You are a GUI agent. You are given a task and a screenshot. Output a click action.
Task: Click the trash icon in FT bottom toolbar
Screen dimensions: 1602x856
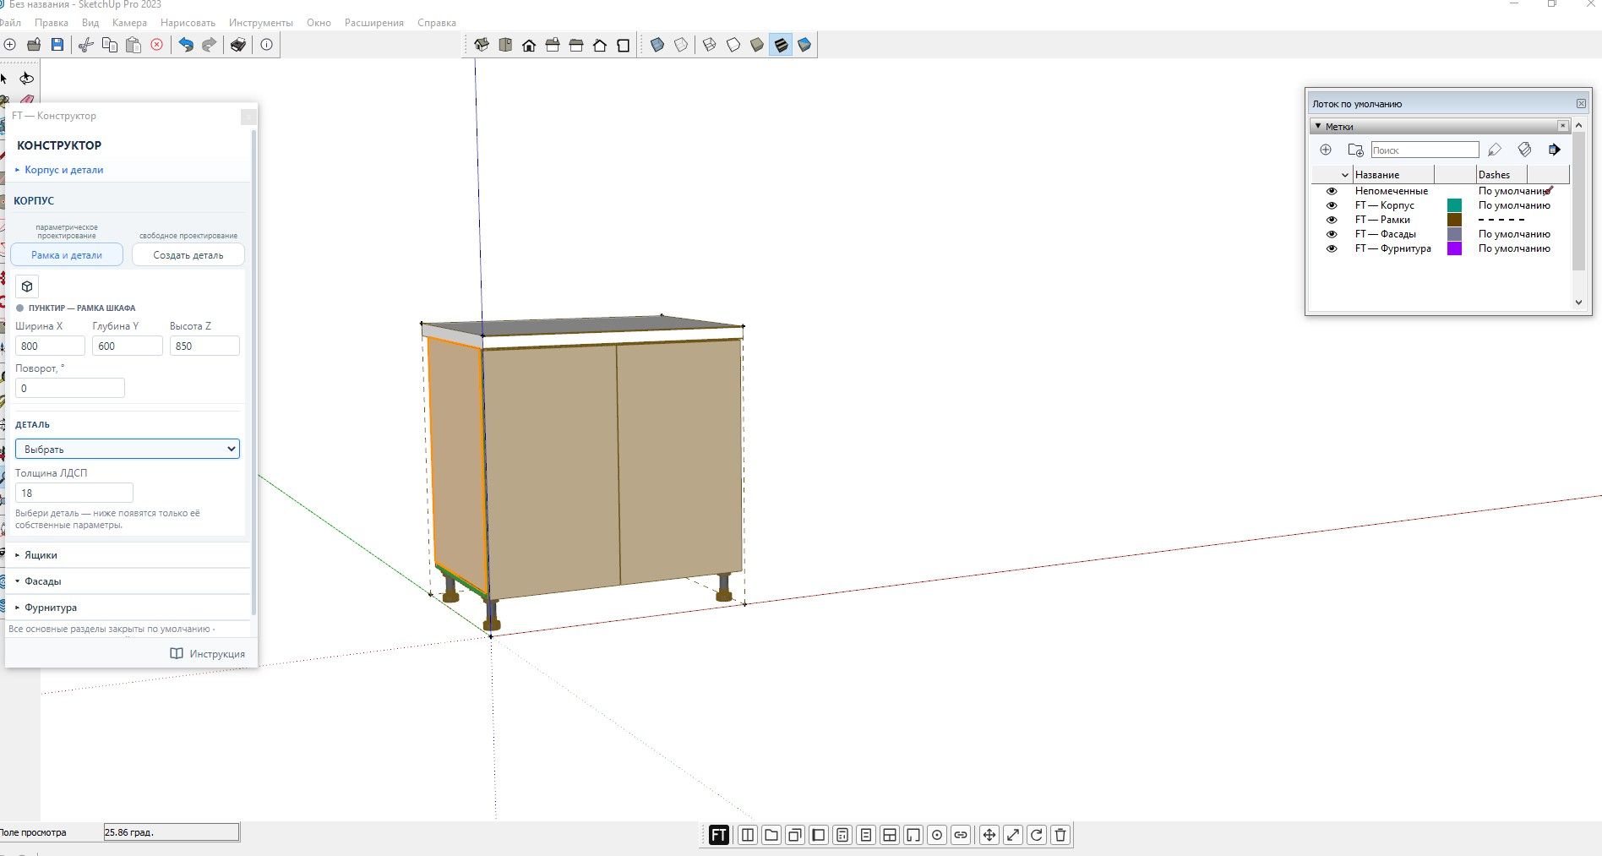(1060, 835)
